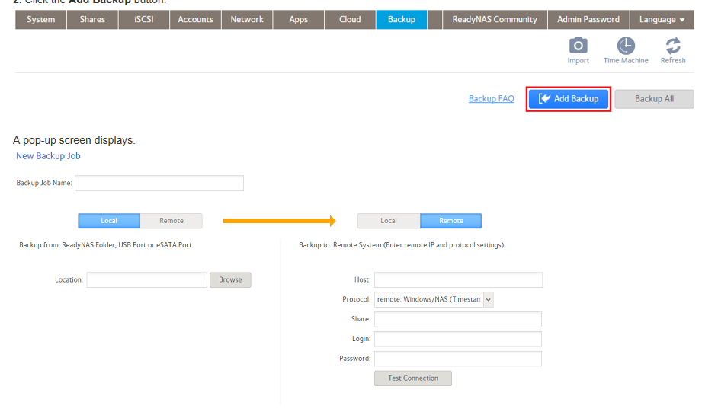Click the Test Connection button
718x415 pixels.
(x=413, y=378)
